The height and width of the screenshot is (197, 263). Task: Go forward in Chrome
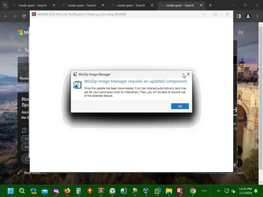15,16
